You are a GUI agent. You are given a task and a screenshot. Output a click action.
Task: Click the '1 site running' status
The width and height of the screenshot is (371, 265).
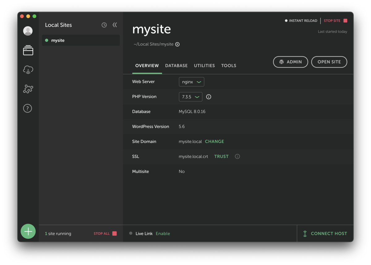coord(58,234)
